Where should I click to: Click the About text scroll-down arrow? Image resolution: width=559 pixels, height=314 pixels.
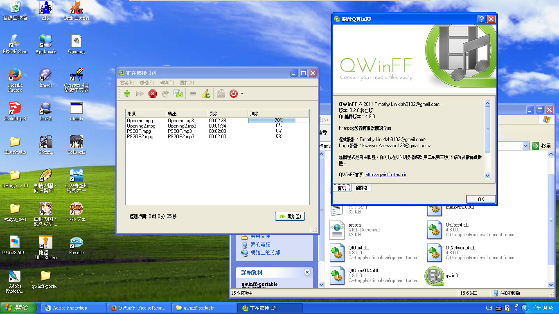click(x=487, y=175)
